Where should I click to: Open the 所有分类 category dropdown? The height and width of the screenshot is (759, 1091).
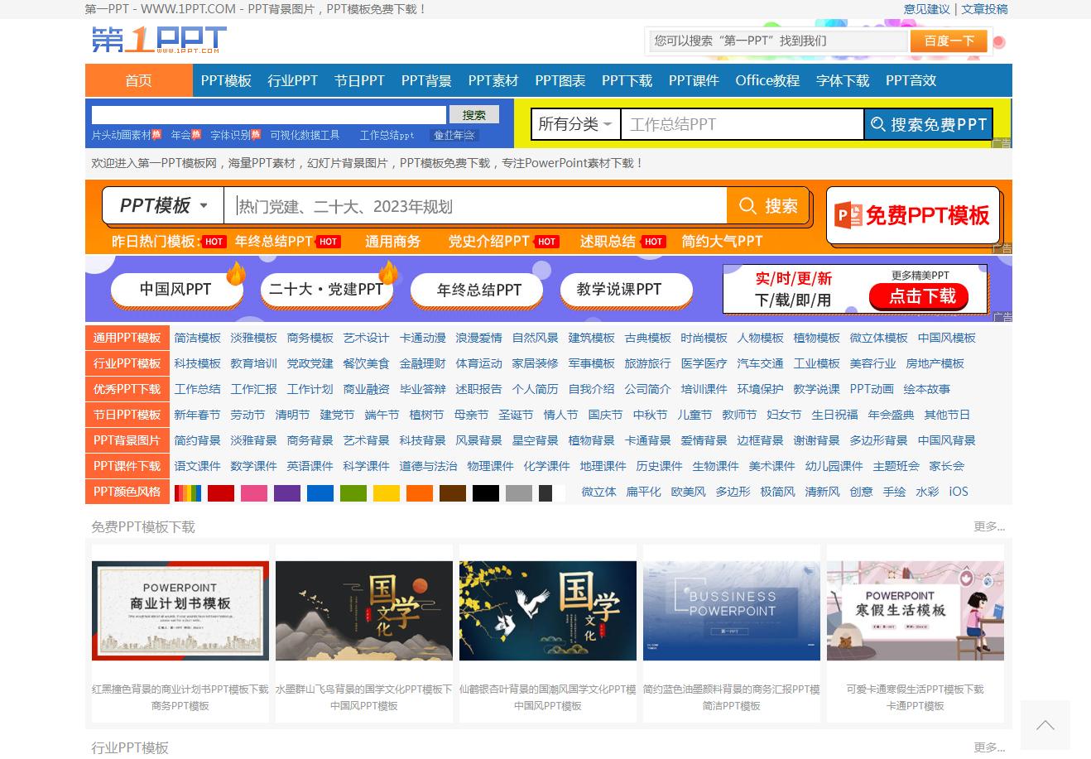tap(575, 123)
